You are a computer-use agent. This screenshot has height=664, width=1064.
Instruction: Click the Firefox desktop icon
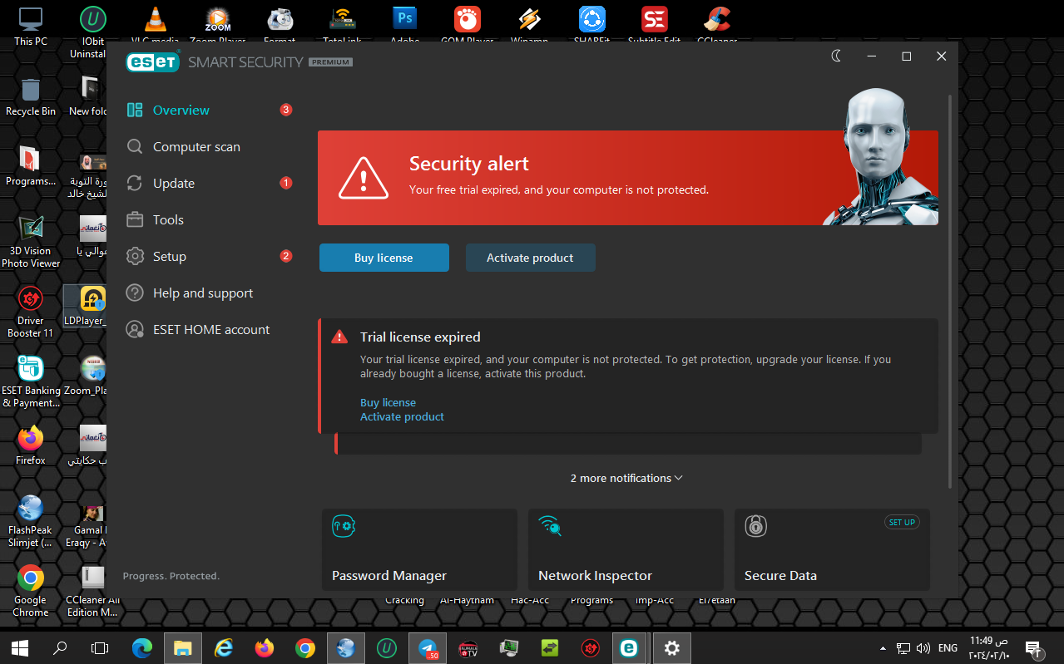[31, 445]
